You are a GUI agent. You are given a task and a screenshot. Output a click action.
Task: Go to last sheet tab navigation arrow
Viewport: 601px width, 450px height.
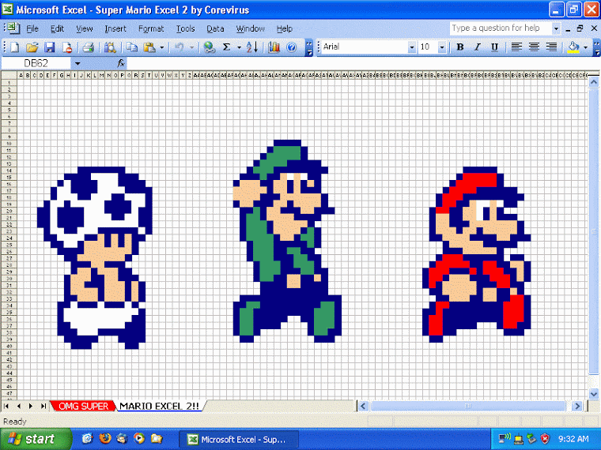(x=43, y=406)
